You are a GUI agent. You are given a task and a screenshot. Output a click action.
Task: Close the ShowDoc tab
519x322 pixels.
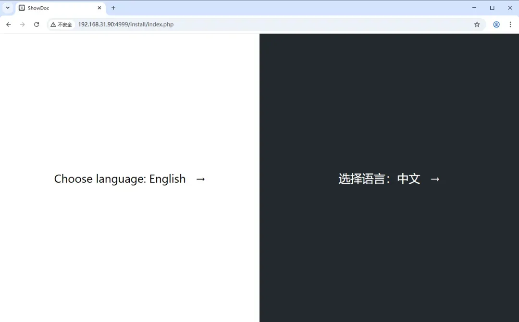coord(99,8)
